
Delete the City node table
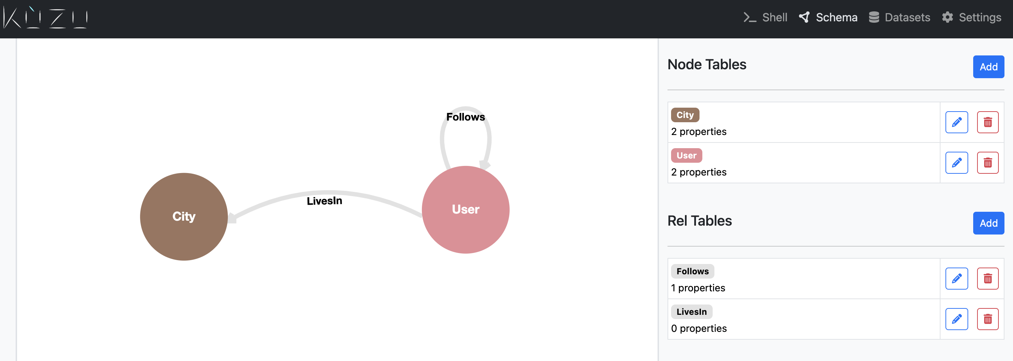pyautogui.click(x=987, y=122)
